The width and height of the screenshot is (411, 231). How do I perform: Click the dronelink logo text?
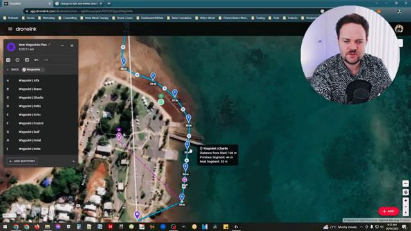coord(26,29)
